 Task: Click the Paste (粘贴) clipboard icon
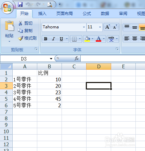[9, 26]
